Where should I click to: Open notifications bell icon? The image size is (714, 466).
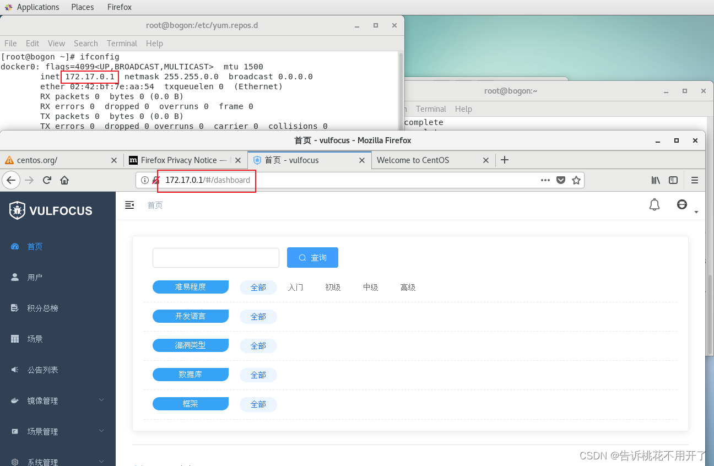(x=654, y=205)
